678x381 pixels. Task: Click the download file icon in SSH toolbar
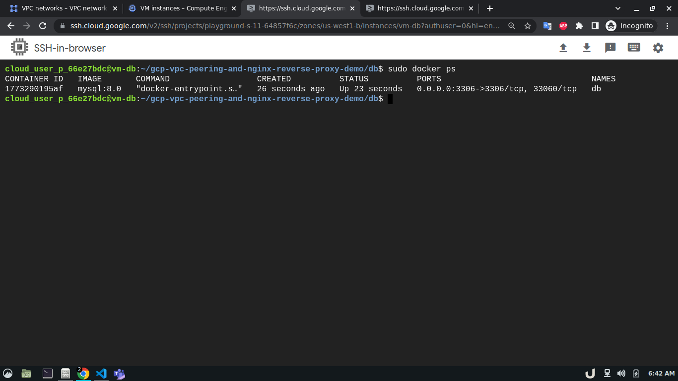[x=587, y=48]
